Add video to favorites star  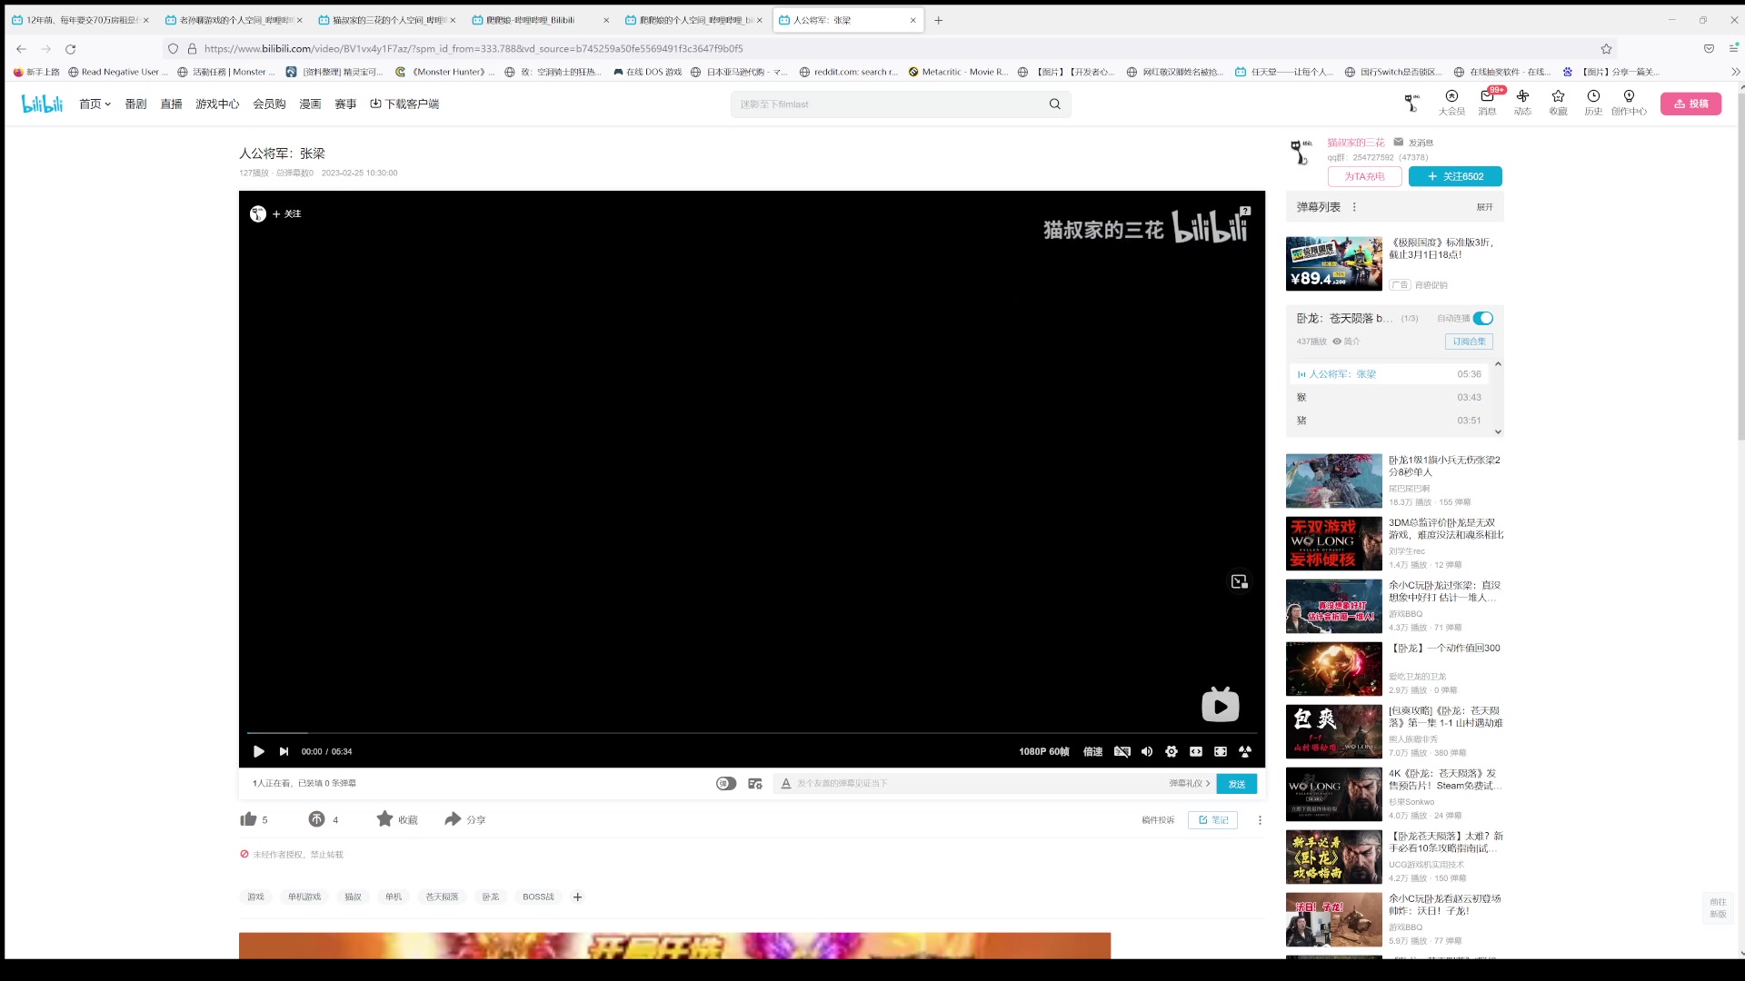(x=384, y=819)
